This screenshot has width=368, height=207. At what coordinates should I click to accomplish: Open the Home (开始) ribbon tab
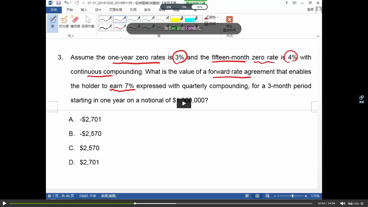(70, 10)
